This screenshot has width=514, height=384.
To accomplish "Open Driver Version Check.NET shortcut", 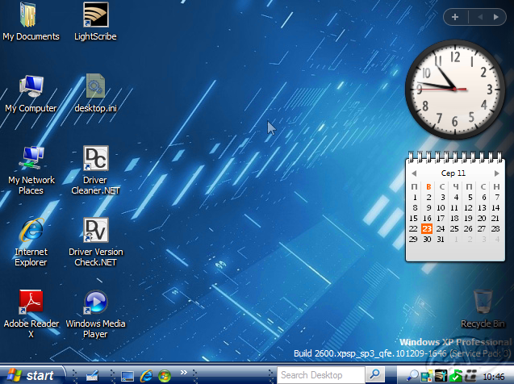I will coord(96,242).
